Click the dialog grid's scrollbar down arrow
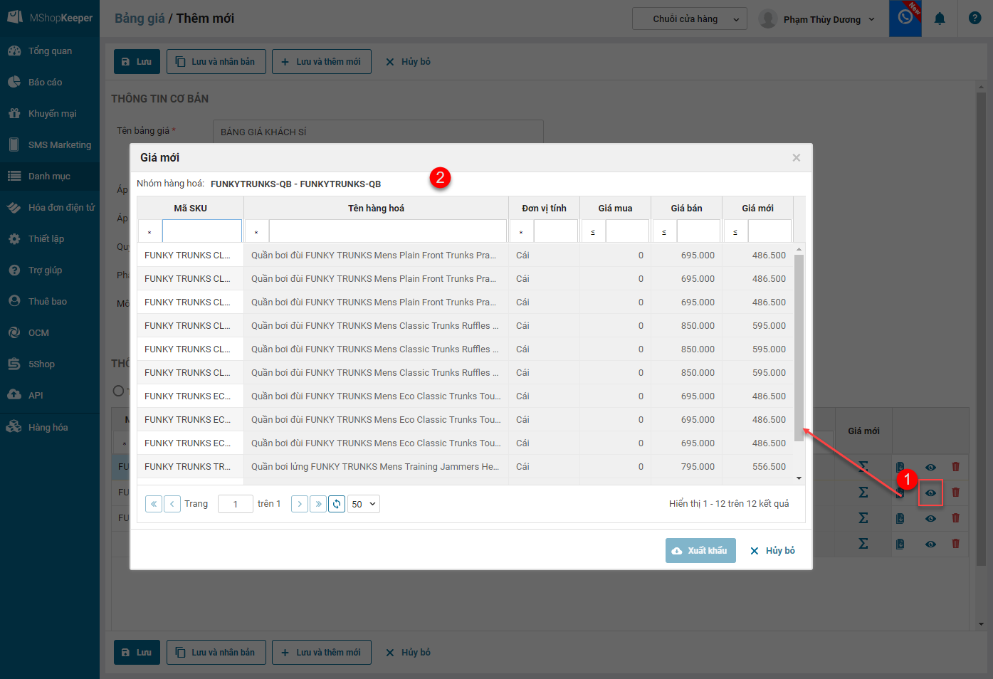The width and height of the screenshot is (993, 679). pos(799,478)
